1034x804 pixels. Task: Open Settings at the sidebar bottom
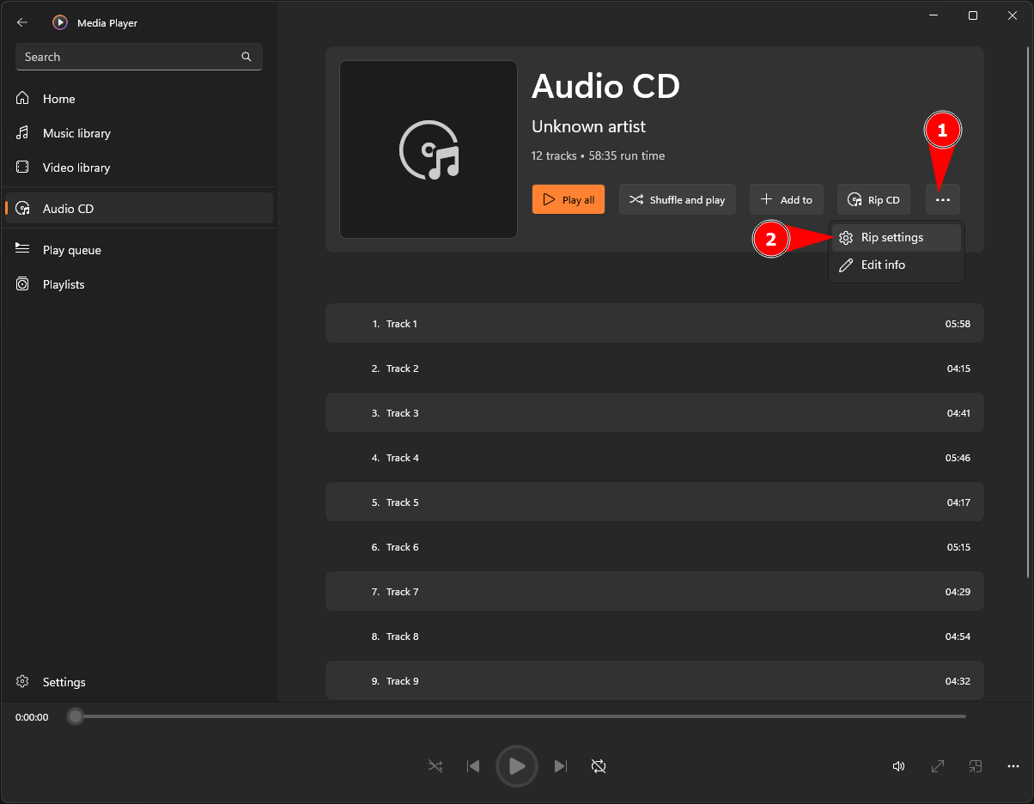(x=64, y=682)
